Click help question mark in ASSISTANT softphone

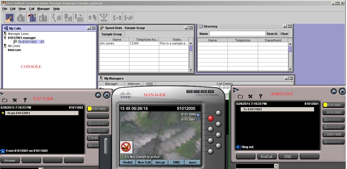(260, 96)
